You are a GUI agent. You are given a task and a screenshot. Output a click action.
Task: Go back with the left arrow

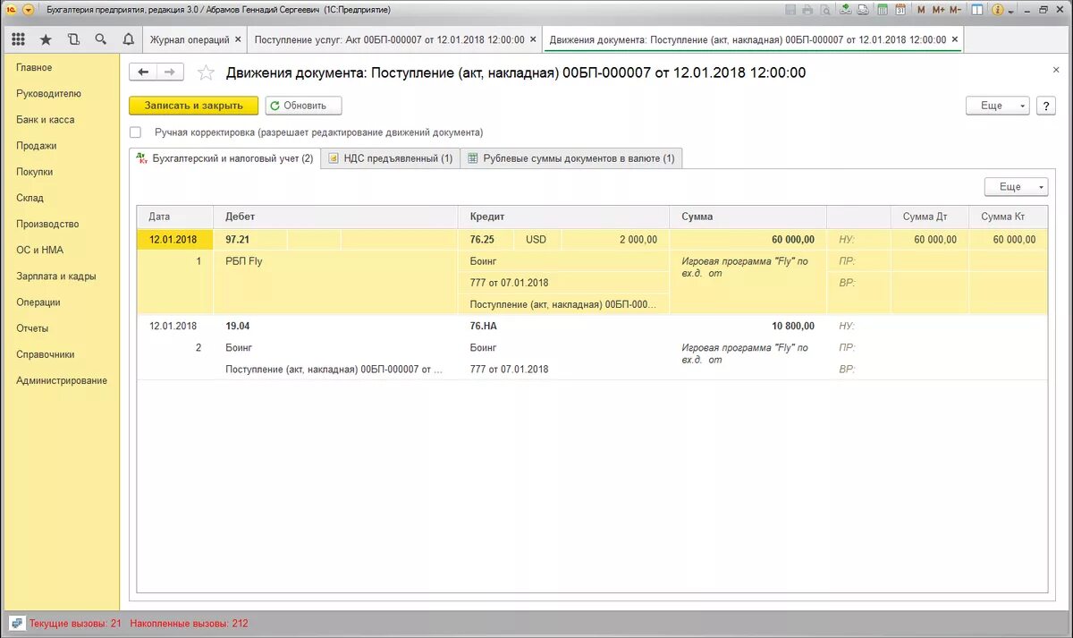pos(143,72)
